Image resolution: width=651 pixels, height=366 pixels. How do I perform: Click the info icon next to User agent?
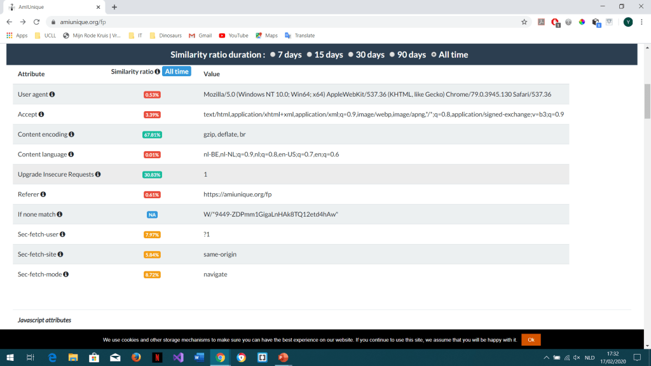click(x=52, y=95)
